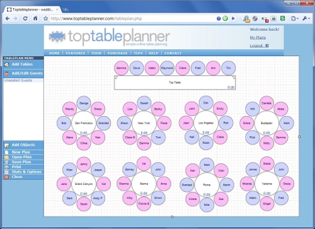Open the browser home page icon
Viewport: 315px width, 229px height.
coord(35,18)
